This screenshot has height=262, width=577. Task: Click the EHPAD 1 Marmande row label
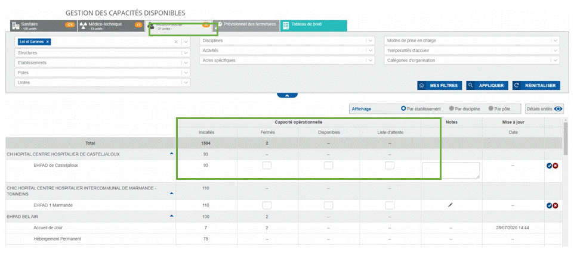(x=53, y=205)
